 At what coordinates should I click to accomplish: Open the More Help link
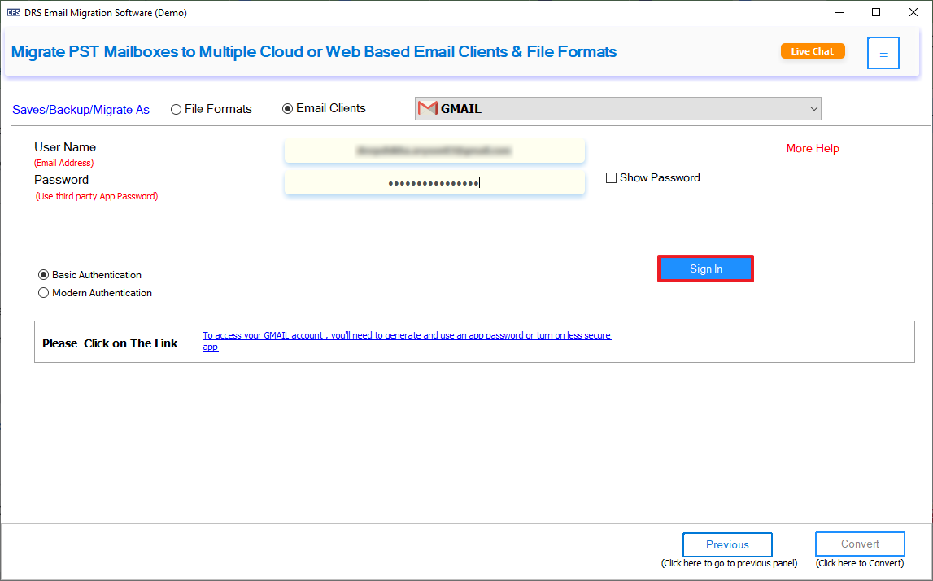pyautogui.click(x=813, y=149)
